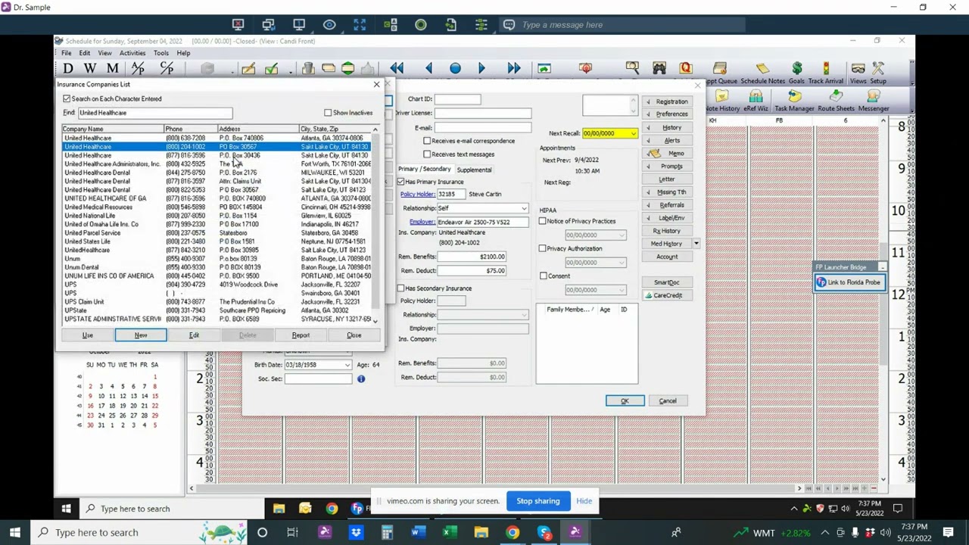Click New insurance company button
Image resolution: width=969 pixels, height=545 pixels.
tap(141, 335)
